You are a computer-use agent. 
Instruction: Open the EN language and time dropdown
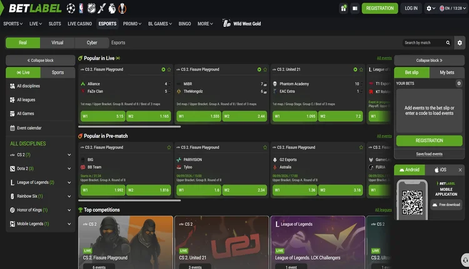pyautogui.click(x=452, y=8)
